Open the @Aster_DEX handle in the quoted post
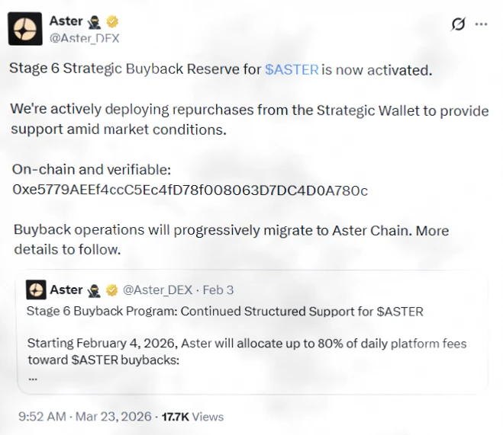The height and width of the screenshot is (435, 503). (157, 290)
